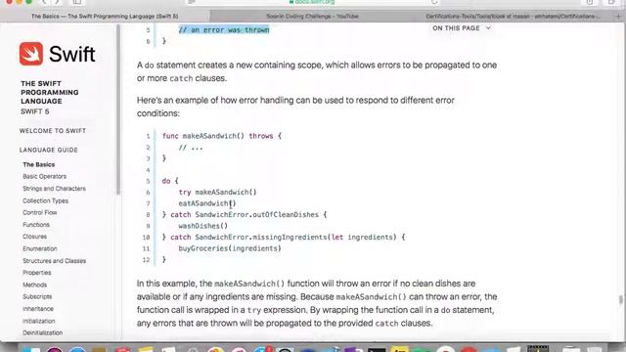Open Deinitialization chapter
Screen dimensions: 626x352
43,332
